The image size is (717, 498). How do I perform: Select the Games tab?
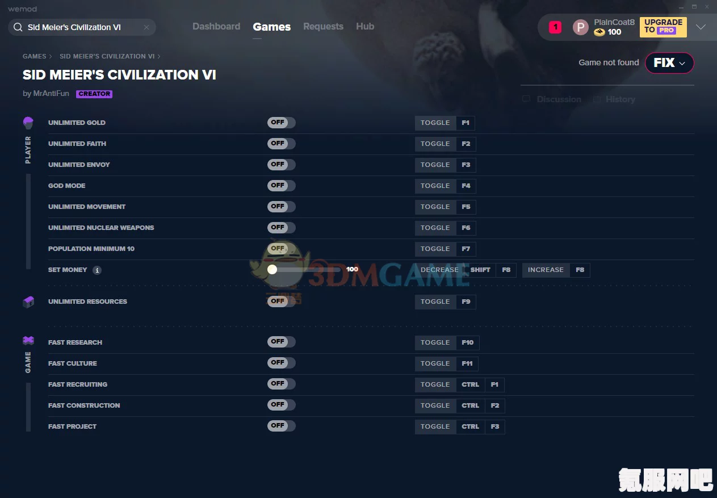coord(272,27)
